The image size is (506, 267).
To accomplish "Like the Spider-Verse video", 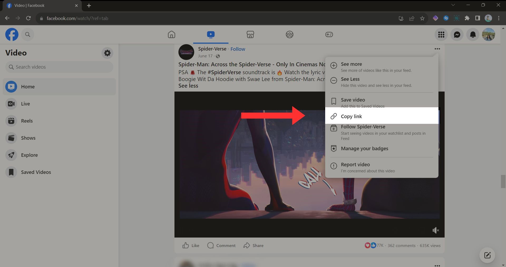I will 191,245.
